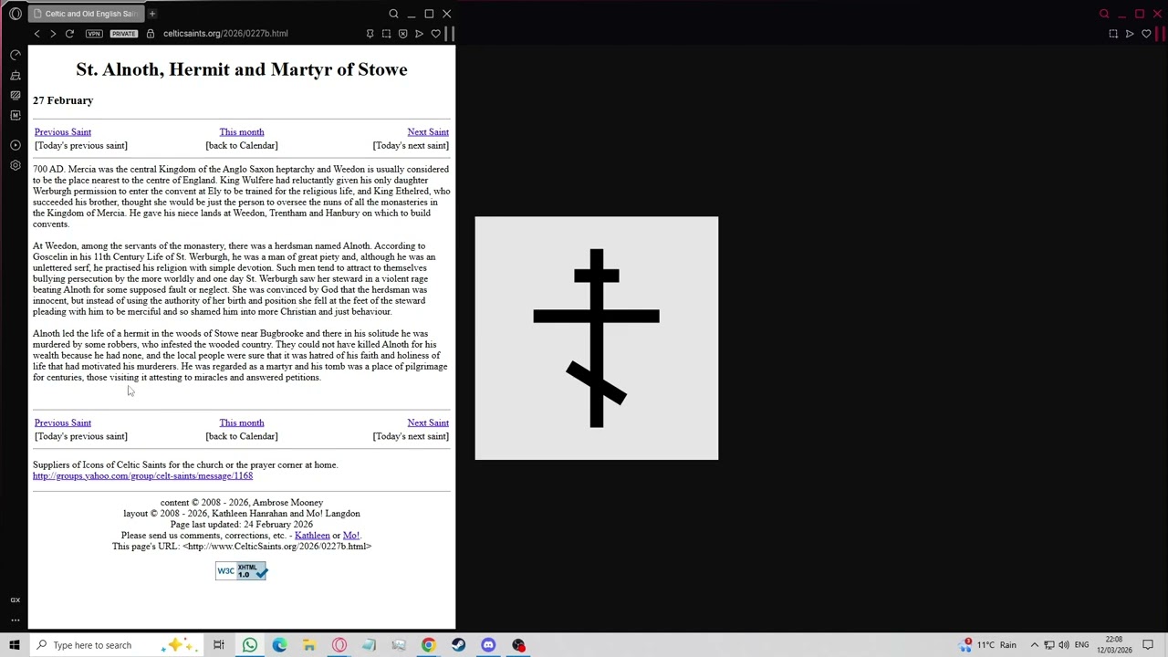Open the M-labeled icon in Opera sidebar

point(16,115)
